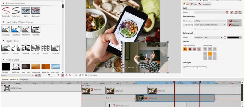This screenshot has height=107, width=245.
Task: Enable Drehe in Bewegungsrichtung checkbox
Action: (185, 67)
